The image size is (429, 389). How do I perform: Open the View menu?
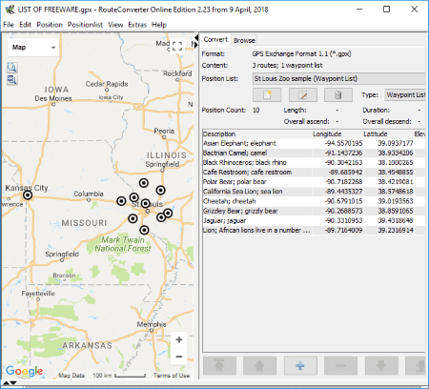click(x=115, y=25)
